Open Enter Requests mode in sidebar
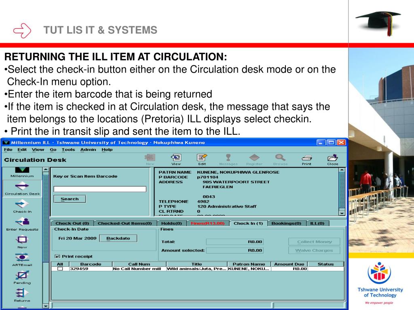This screenshot has width=414, height=310. 22,224
